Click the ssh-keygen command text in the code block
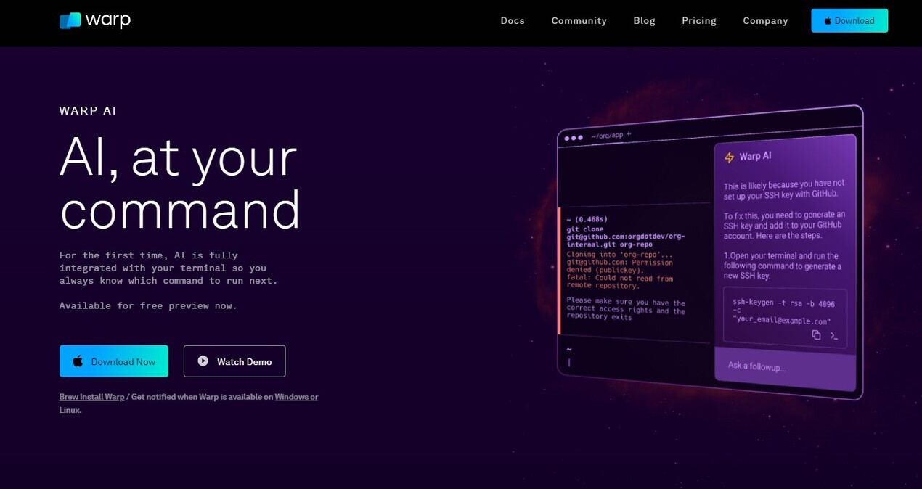This screenshot has width=922, height=489. click(781, 311)
